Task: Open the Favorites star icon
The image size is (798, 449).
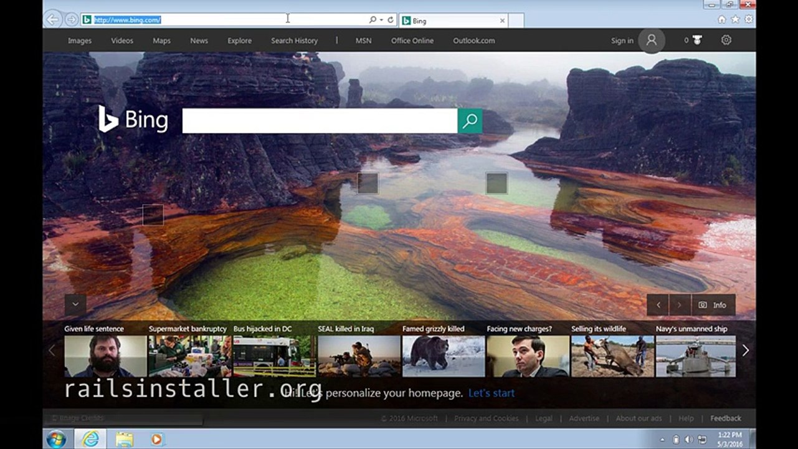Action: (x=735, y=19)
